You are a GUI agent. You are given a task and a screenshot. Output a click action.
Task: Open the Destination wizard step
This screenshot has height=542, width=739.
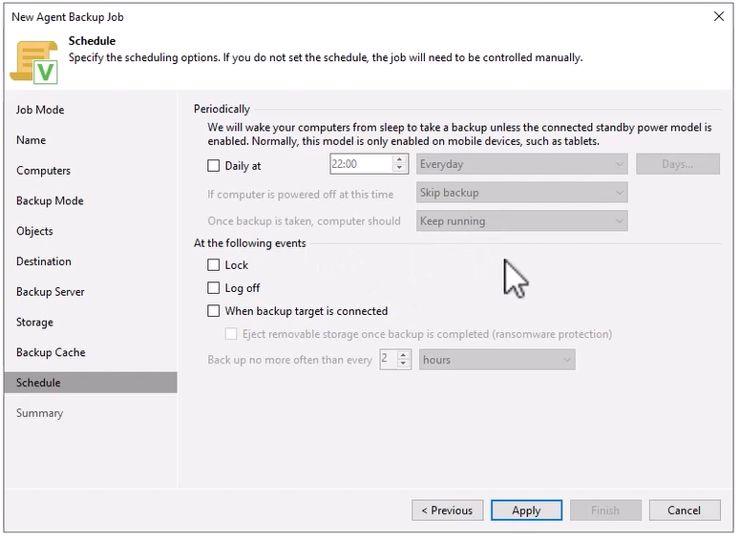tap(44, 261)
